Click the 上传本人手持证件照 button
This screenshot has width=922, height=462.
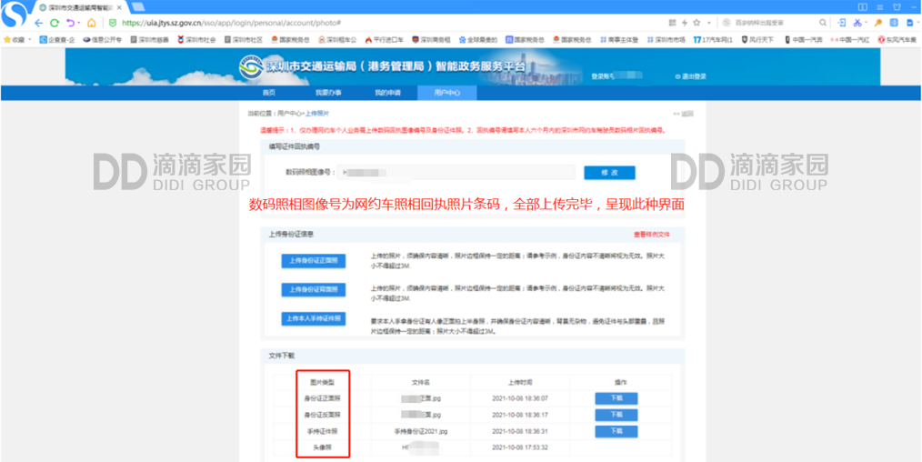click(x=314, y=318)
